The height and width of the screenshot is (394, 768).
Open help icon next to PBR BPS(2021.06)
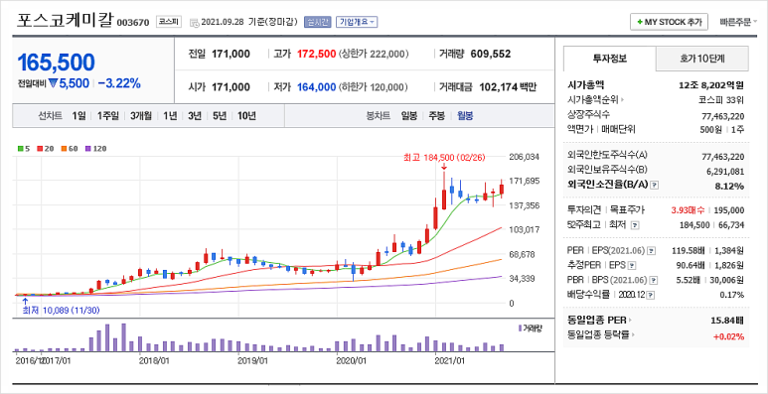point(654,281)
